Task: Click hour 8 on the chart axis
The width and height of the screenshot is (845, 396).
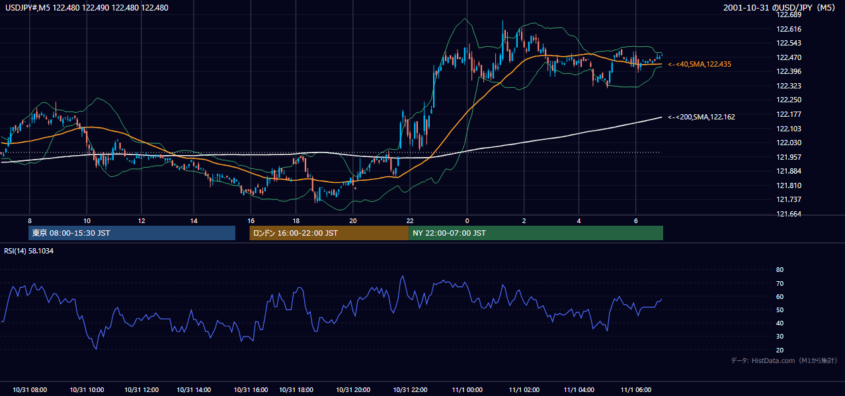Action: pyautogui.click(x=30, y=220)
